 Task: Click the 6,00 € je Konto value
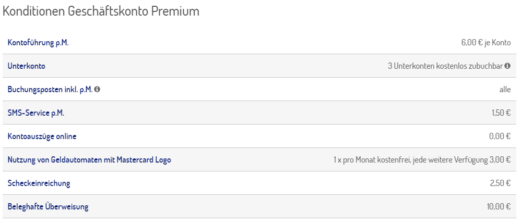486,43
